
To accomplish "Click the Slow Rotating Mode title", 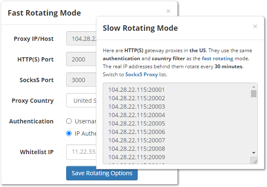I will click(x=140, y=28).
